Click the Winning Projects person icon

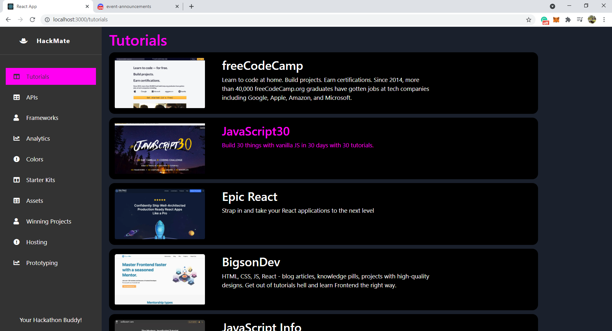point(16,221)
